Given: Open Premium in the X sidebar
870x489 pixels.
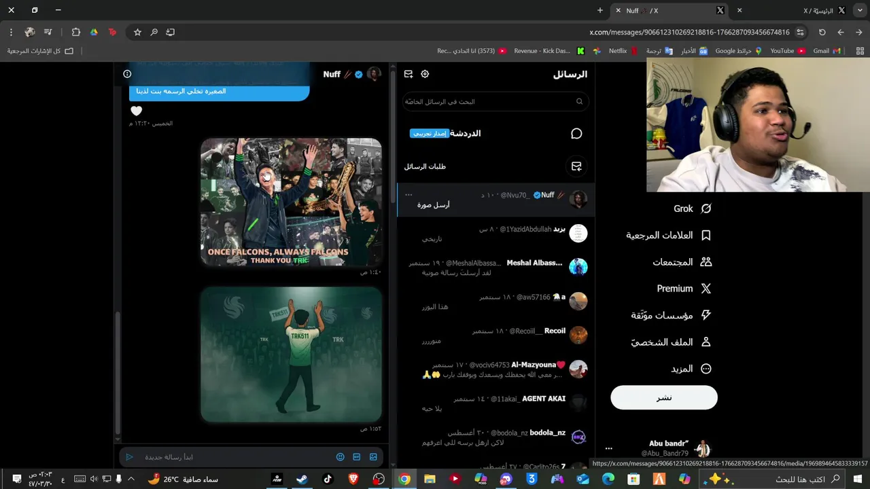Looking at the screenshot, I should [684, 289].
